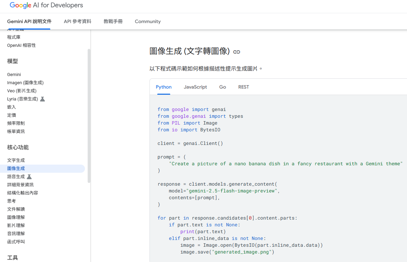Select the Python code tab
407x262 pixels.
(163, 87)
